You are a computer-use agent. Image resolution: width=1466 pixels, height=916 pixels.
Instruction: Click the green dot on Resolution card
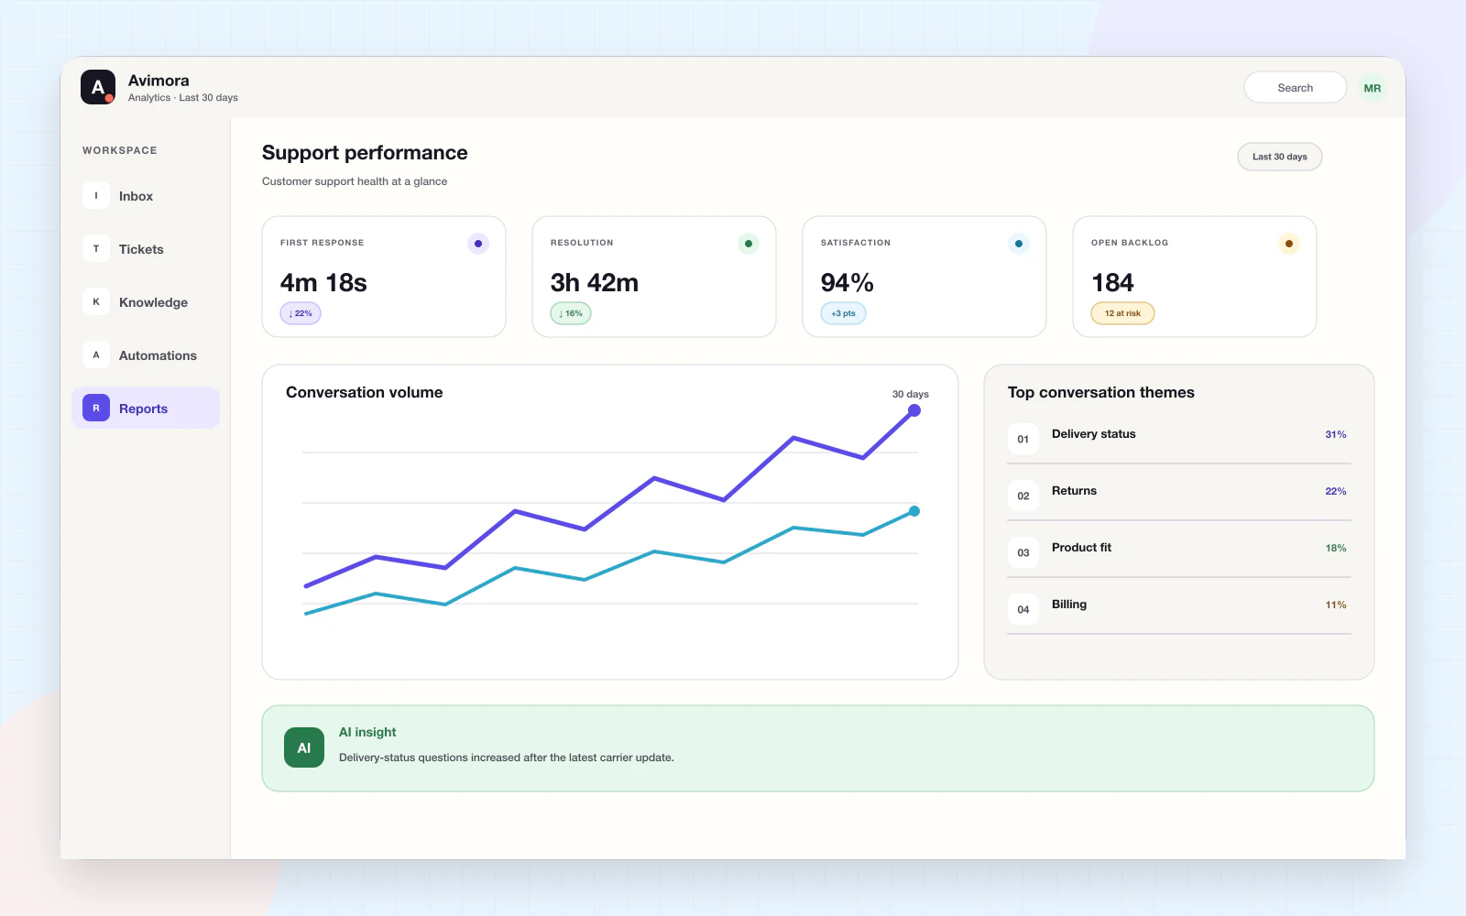click(749, 244)
